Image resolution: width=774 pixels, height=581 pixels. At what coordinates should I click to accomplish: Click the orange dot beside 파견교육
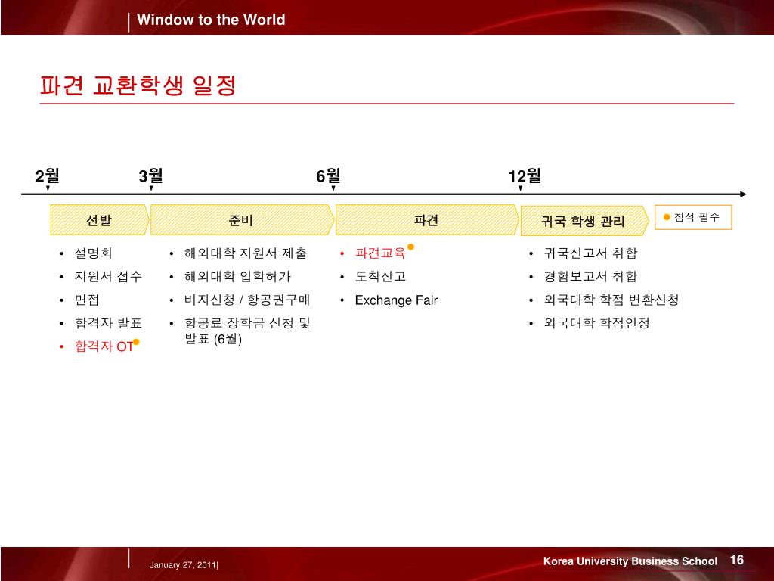tap(410, 247)
